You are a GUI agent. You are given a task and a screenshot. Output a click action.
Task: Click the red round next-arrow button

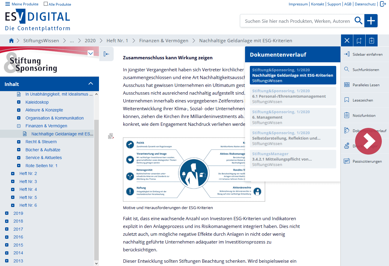click(x=368, y=141)
